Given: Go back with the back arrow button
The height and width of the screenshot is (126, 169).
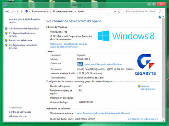Looking at the screenshot, I should click(7, 12).
